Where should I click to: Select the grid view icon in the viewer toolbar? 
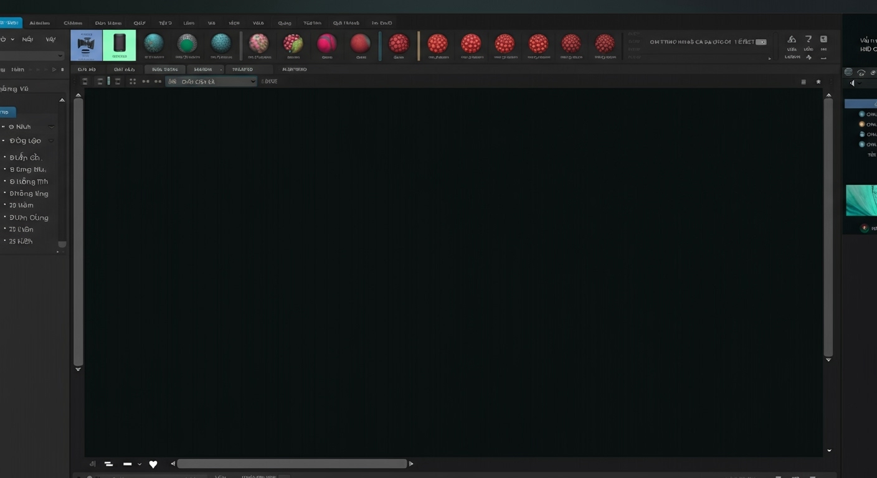click(133, 81)
